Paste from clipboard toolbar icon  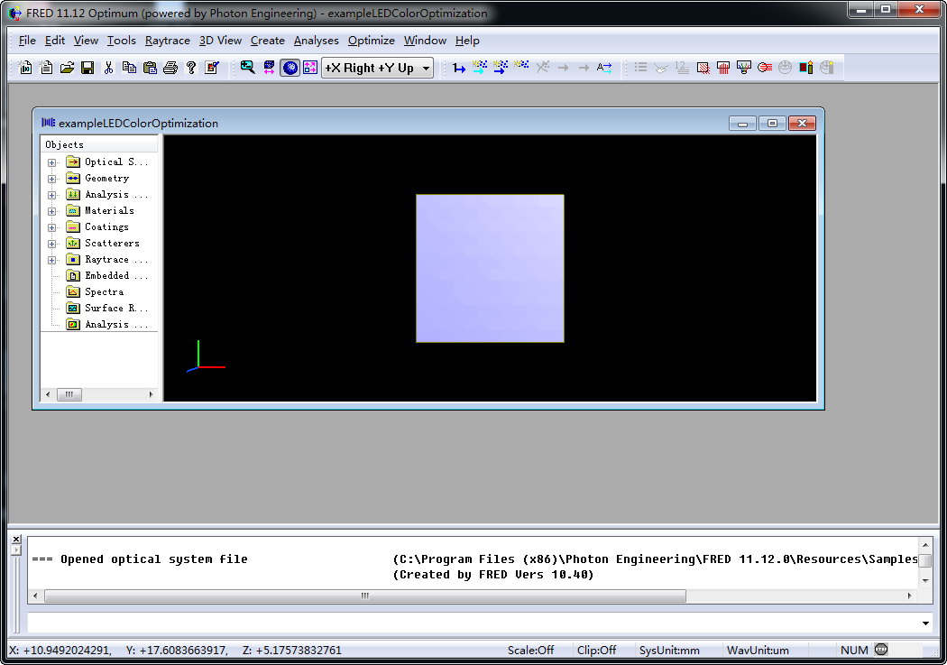tap(150, 68)
